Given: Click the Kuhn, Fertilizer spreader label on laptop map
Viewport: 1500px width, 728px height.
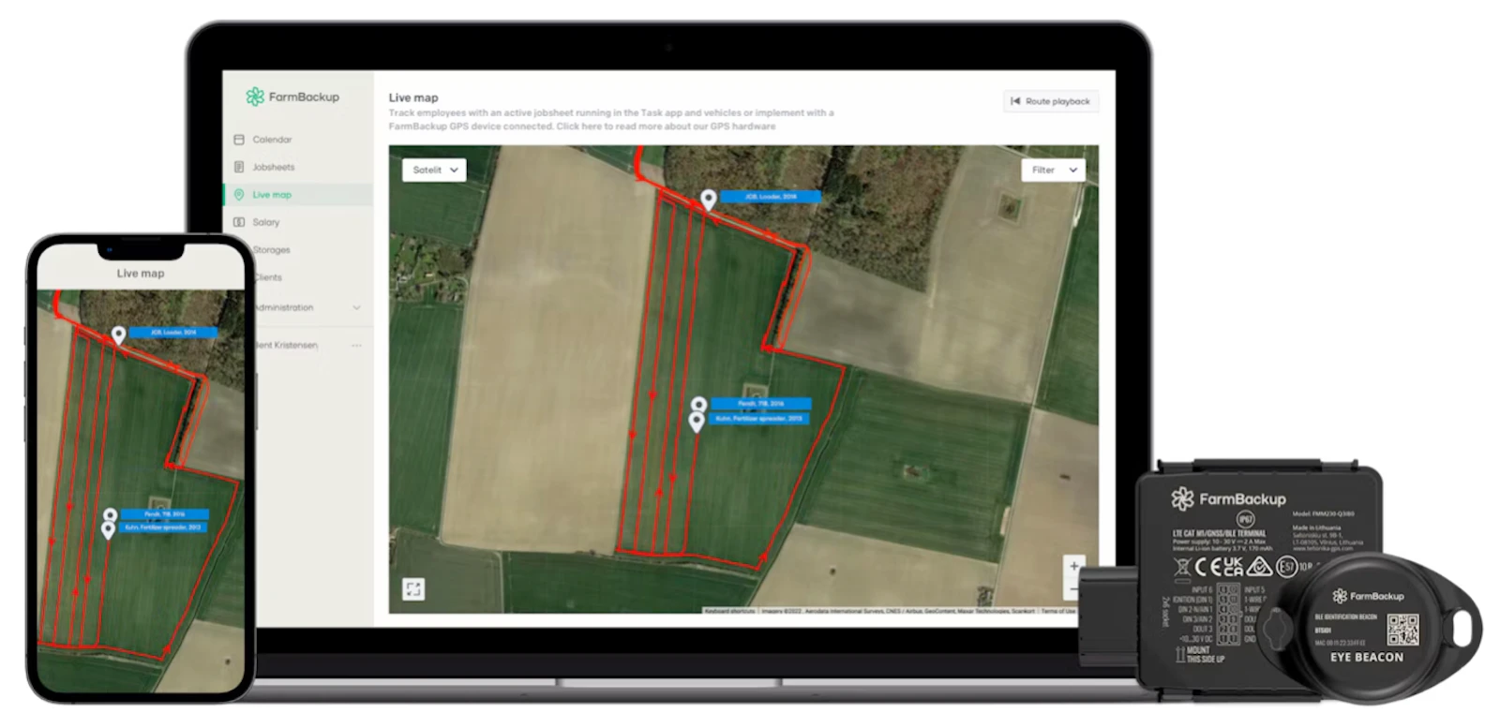Looking at the screenshot, I should point(758,419).
